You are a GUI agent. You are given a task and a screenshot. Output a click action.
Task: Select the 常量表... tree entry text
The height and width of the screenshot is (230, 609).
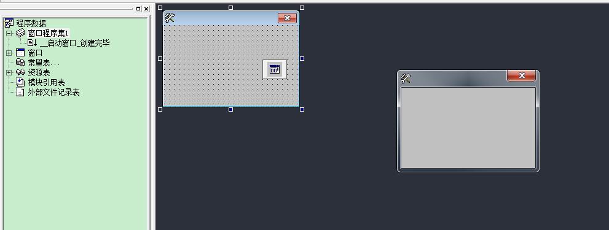pos(44,63)
